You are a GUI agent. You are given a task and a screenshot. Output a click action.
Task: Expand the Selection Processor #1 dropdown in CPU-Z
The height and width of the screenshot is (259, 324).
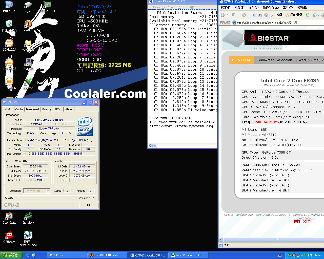[x=48, y=191]
